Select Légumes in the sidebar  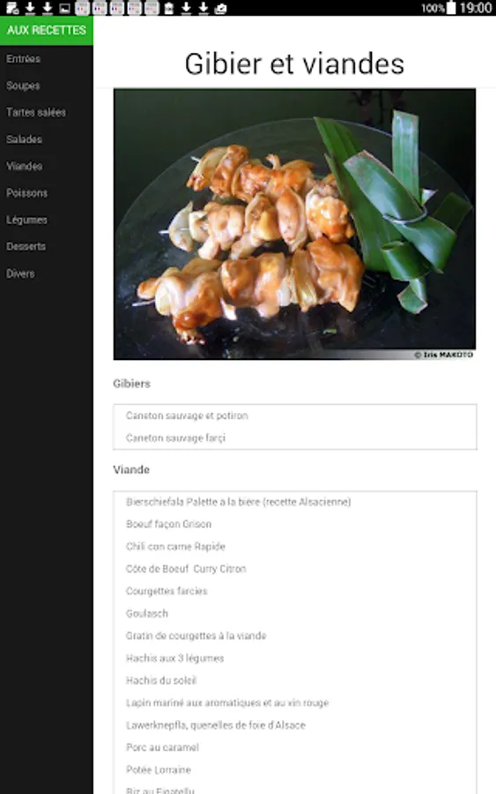[x=26, y=220]
